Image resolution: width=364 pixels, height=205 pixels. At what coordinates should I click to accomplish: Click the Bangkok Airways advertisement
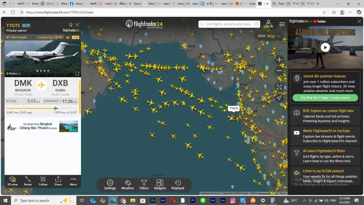pyautogui.click(x=43, y=126)
